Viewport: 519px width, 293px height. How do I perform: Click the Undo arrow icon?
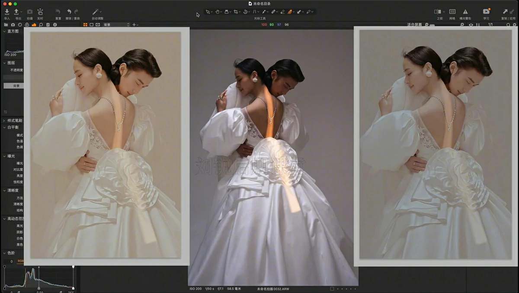[69, 12]
